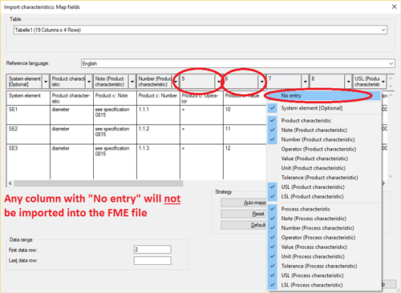This screenshot has height=293, width=401.
Task: Open System element [Optional] column mapping dropdown
Action: point(46,82)
